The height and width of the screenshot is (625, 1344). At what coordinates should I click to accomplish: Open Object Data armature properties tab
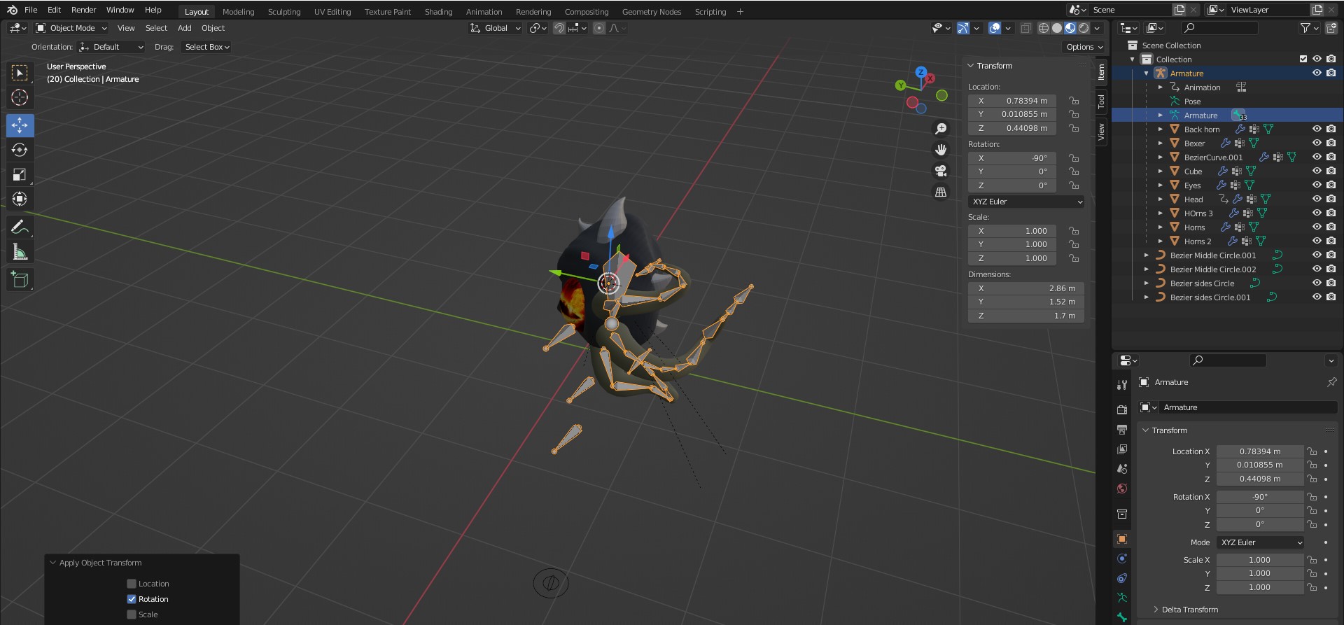[1122, 598]
